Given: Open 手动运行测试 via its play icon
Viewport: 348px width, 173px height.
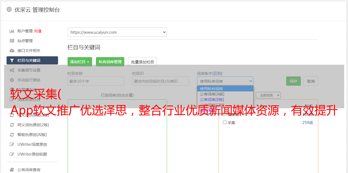Looking at the screenshot, I should (12, 80).
